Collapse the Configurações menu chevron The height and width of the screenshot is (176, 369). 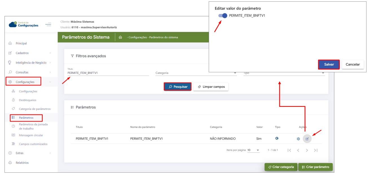pyautogui.click(x=50, y=82)
